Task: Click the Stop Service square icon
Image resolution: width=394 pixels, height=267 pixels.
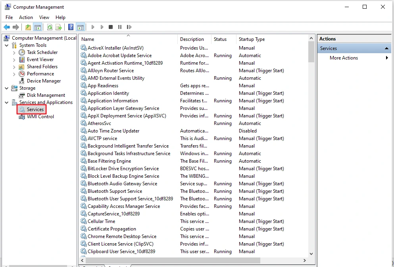Action: coord(111,27)
